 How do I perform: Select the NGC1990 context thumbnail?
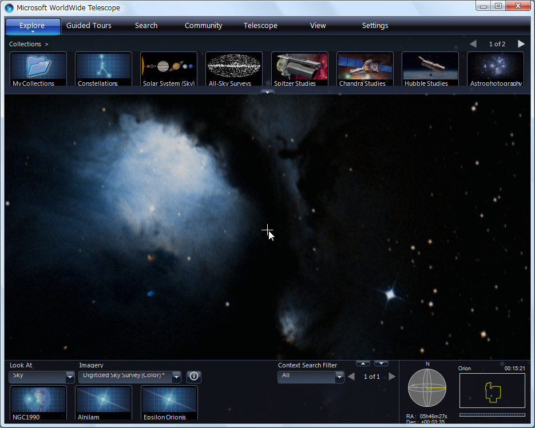[x=38, y=403]
